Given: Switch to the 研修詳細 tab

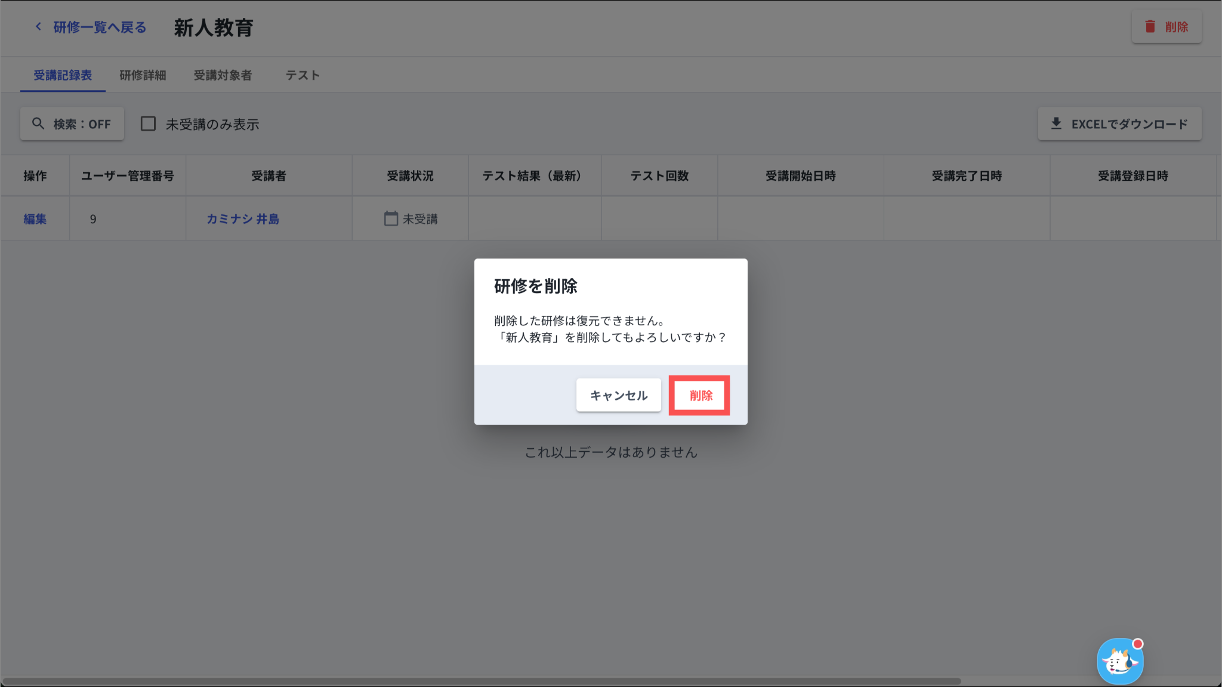Looking at the screenshot, I should coord(143,75).
